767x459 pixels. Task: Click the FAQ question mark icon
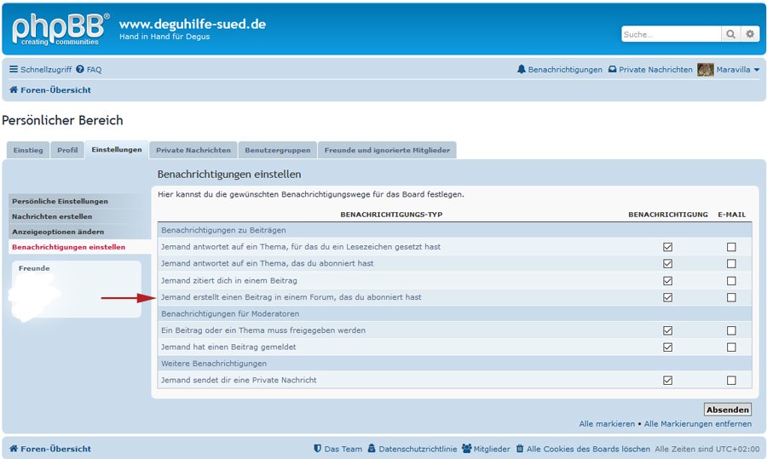point(80,70)
